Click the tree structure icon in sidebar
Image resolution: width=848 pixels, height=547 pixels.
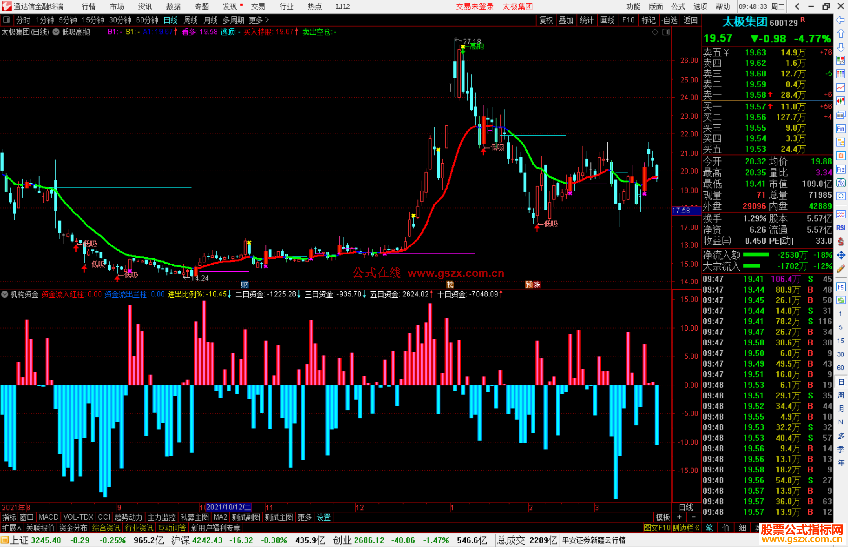pos(841,142)
